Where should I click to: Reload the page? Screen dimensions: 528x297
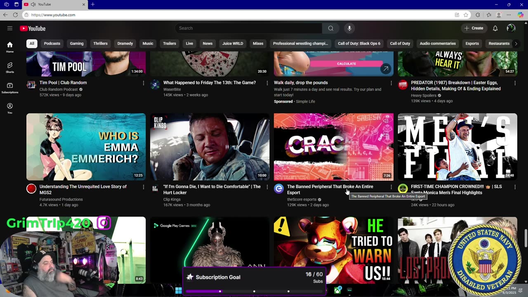point(15,15)
